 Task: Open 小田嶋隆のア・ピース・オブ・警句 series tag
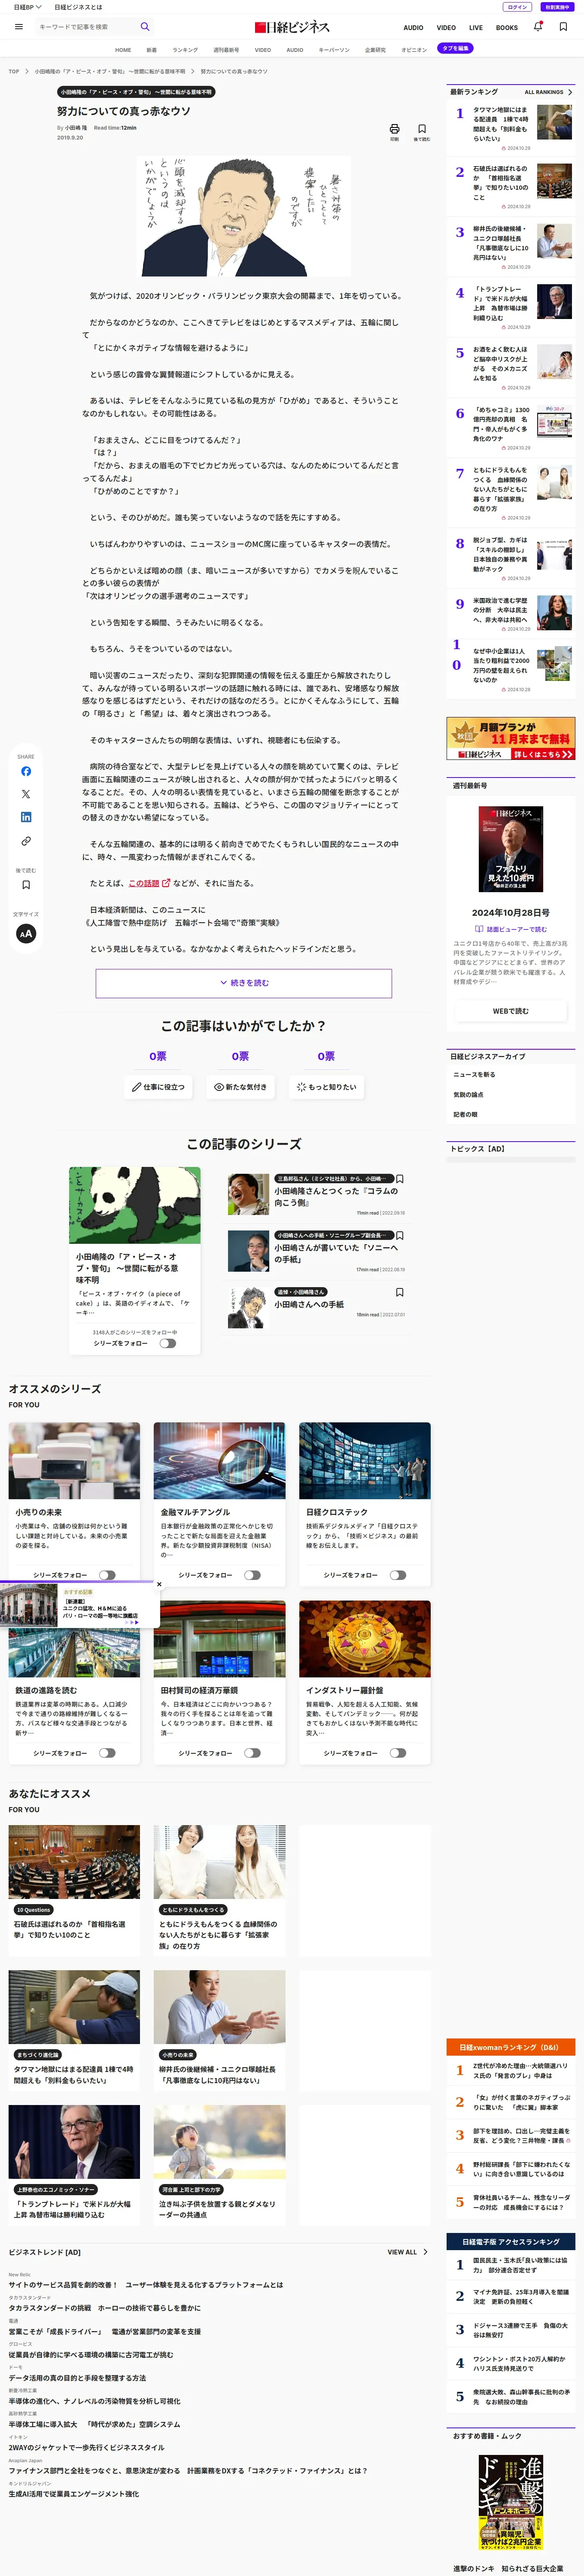tap(136, 92)
